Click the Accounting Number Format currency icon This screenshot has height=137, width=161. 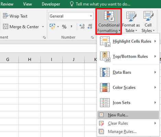coord(53,27)
